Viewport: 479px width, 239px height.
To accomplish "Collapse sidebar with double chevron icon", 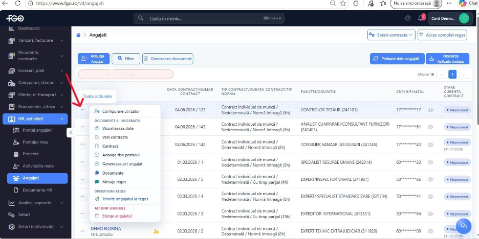I will [x=71, y=132].
